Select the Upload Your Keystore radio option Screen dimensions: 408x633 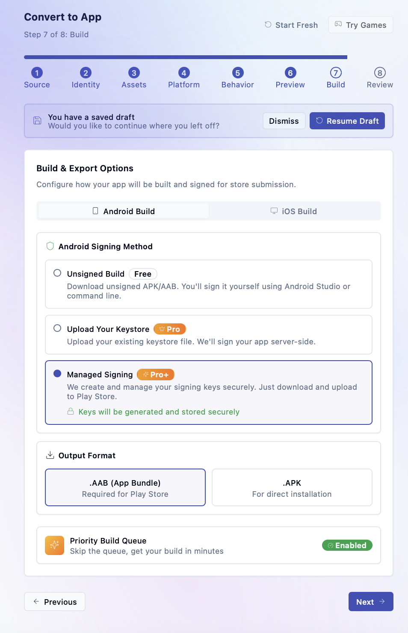coord(57,328)
